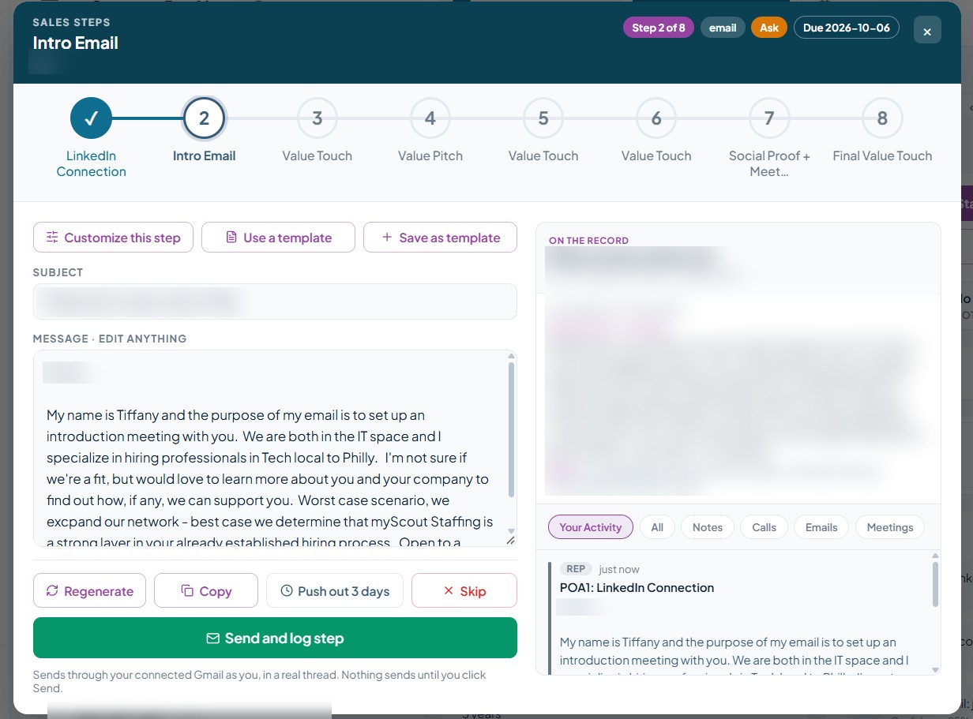Switch to the Calls filter
Viewport: 973px width, 719px height.
pos(764,527)
